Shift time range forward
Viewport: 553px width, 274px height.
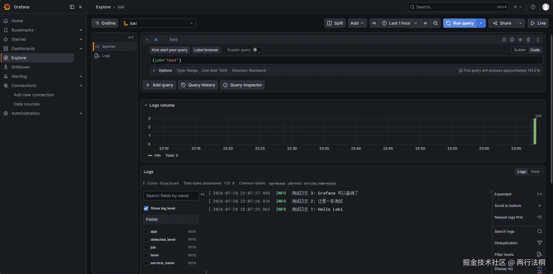(x=425, y=23)
